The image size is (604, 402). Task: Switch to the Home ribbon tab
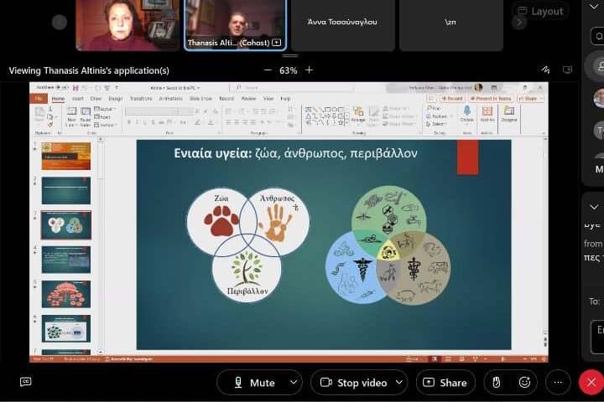click(x=58, y=99)
